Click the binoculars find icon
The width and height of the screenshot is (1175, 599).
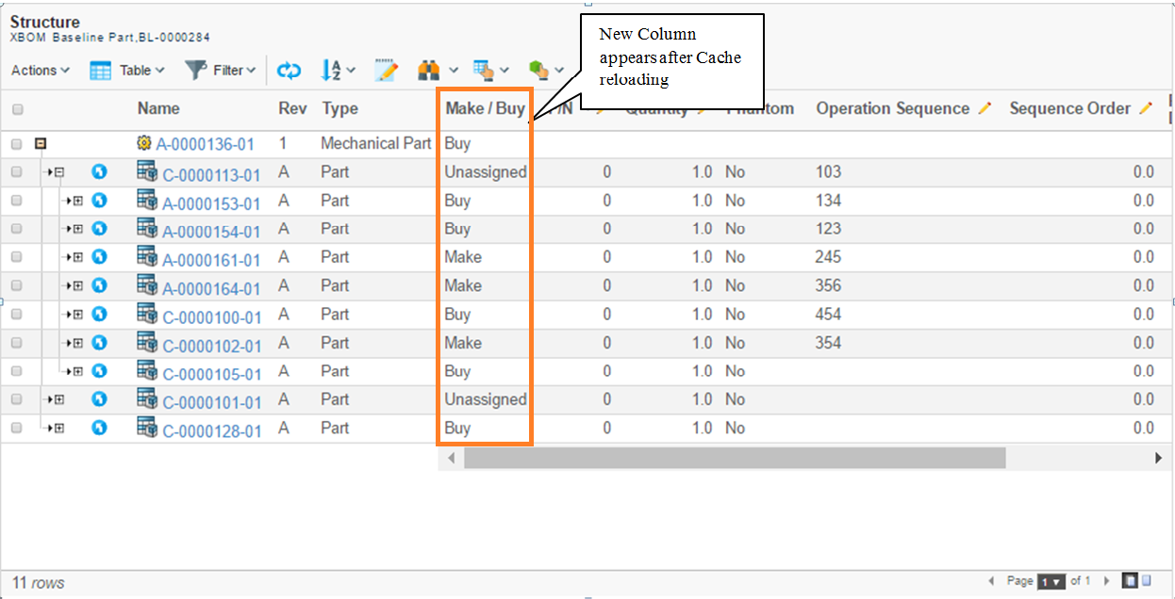tap(430, 71)
